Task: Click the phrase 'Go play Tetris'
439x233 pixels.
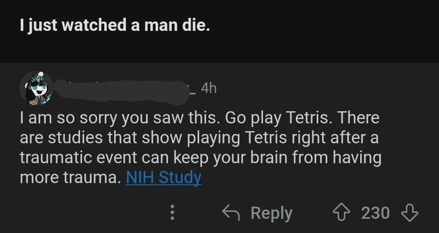Action: (275, 119)
